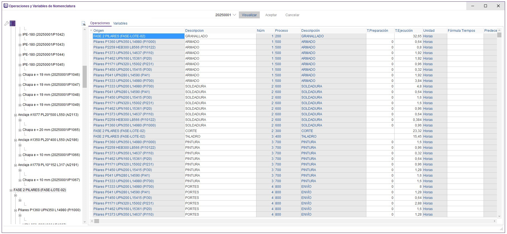The height and width of the screenshot is (234, 507).
Task: Click the wrench settings icon
Action: (7, 23)
